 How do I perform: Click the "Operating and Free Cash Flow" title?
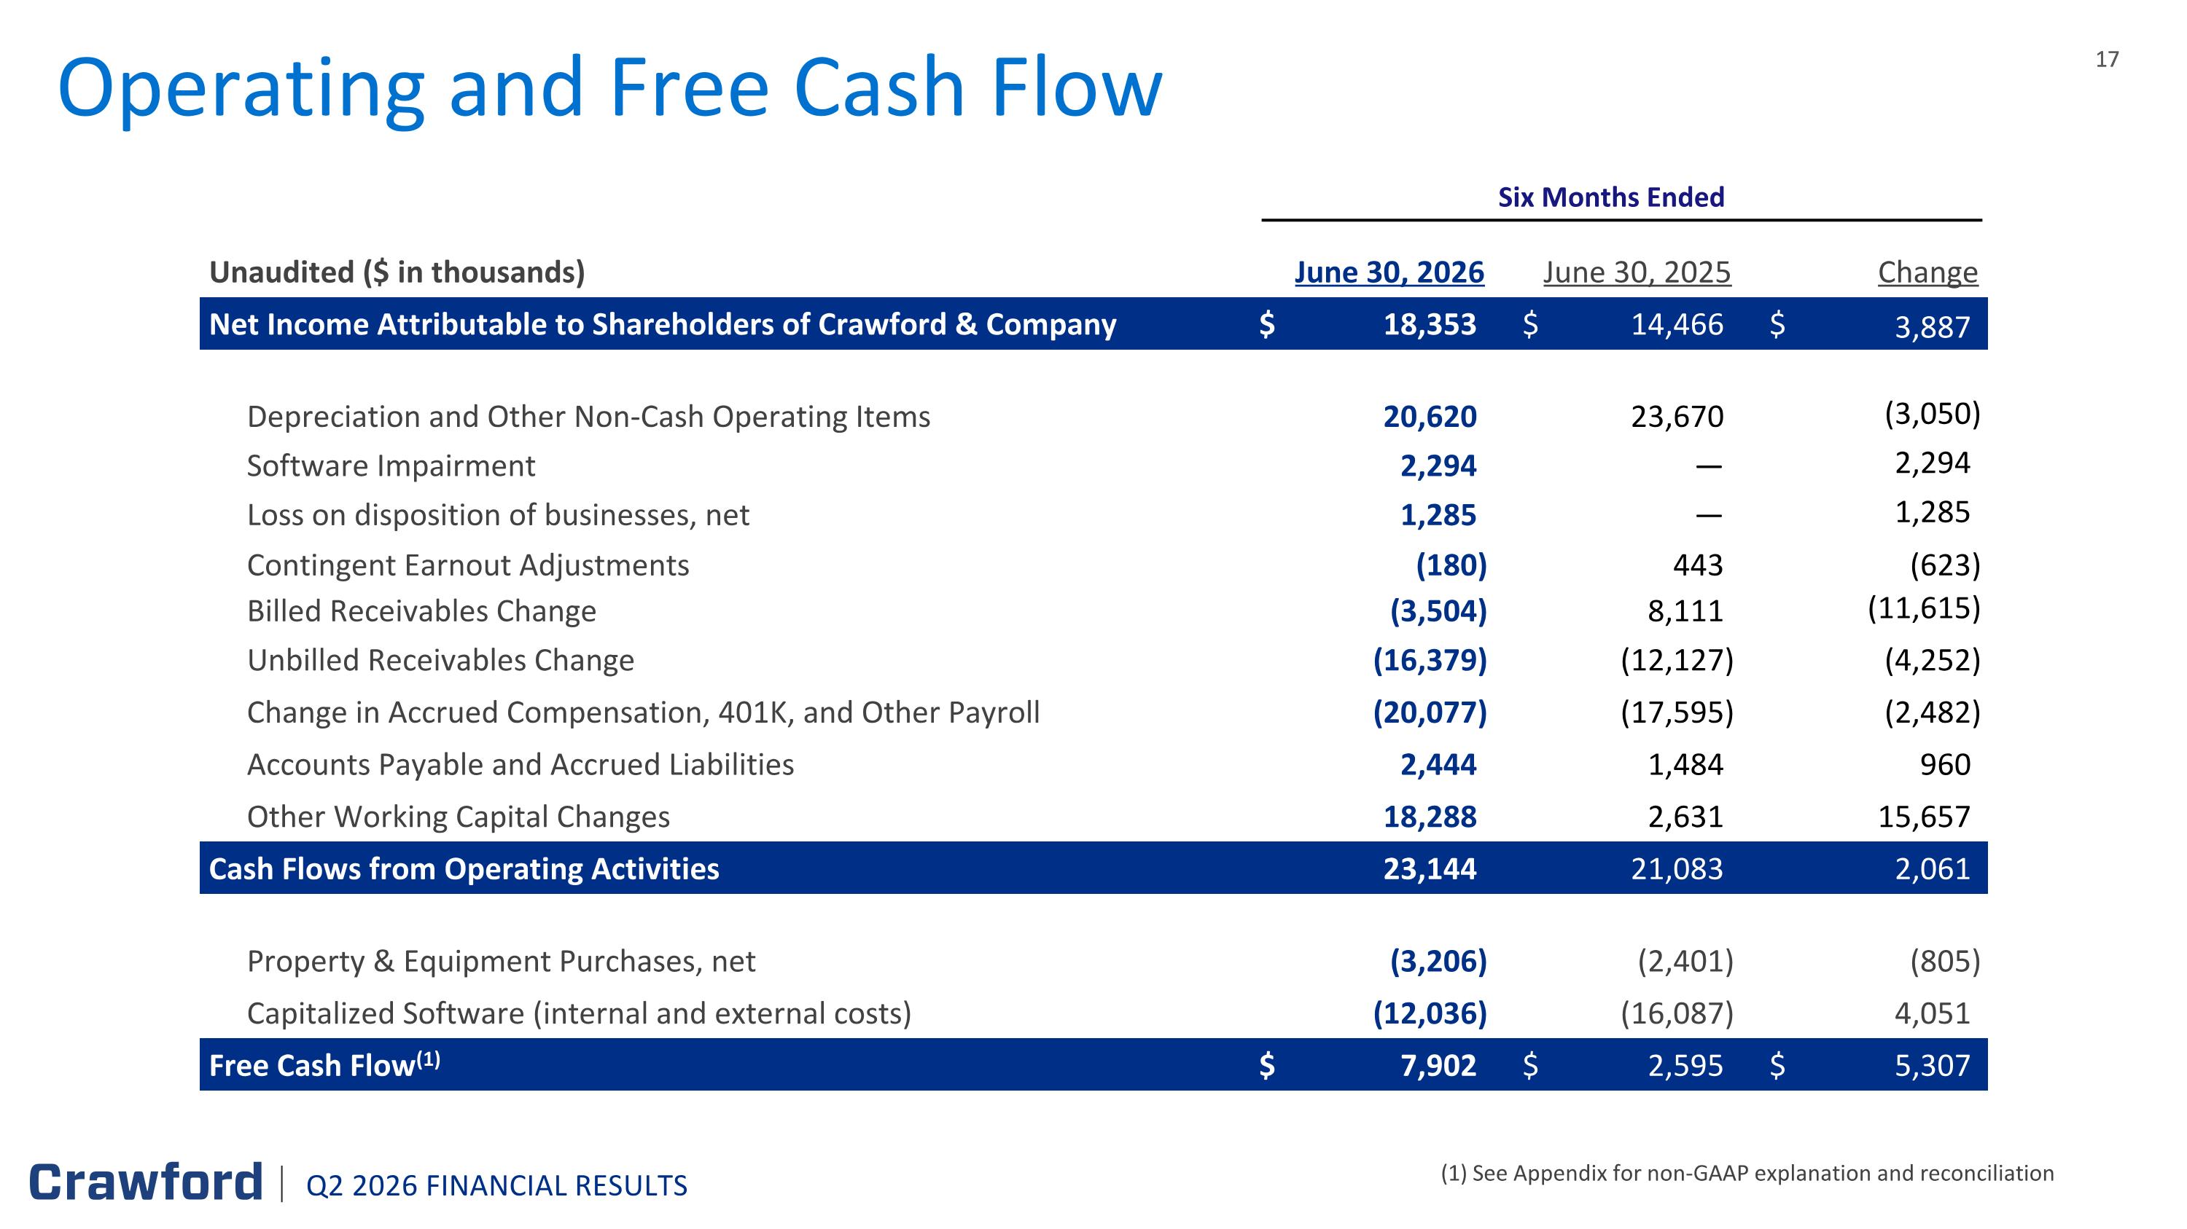click(609, 87)
